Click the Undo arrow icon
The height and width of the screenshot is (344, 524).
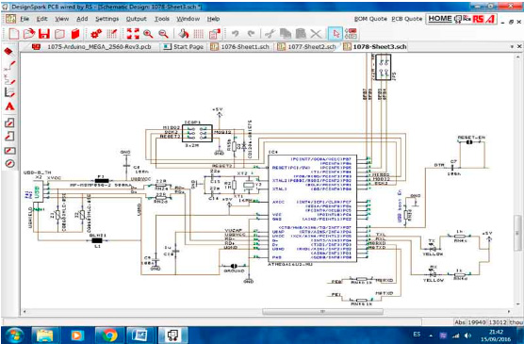click(235, 34)
